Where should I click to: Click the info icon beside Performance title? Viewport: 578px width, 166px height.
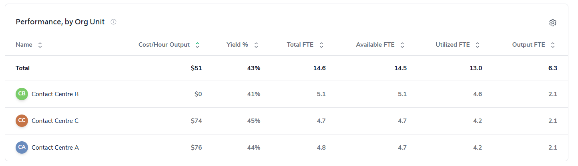point(113,22)
